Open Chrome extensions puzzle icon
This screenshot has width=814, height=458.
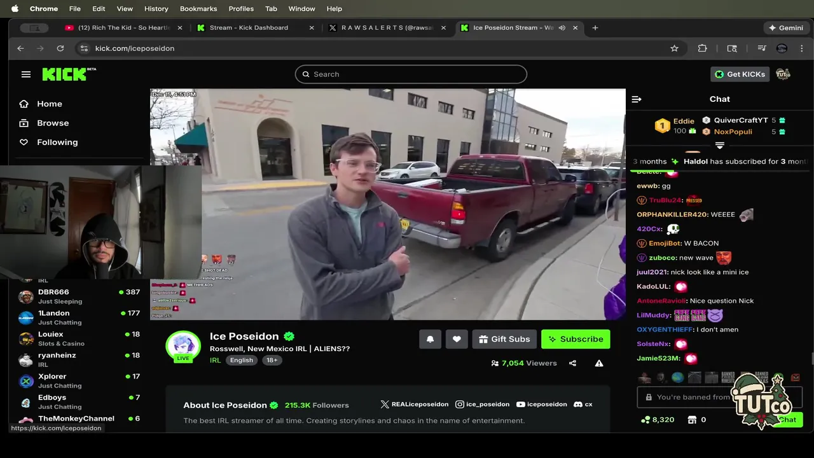(703, 48)
